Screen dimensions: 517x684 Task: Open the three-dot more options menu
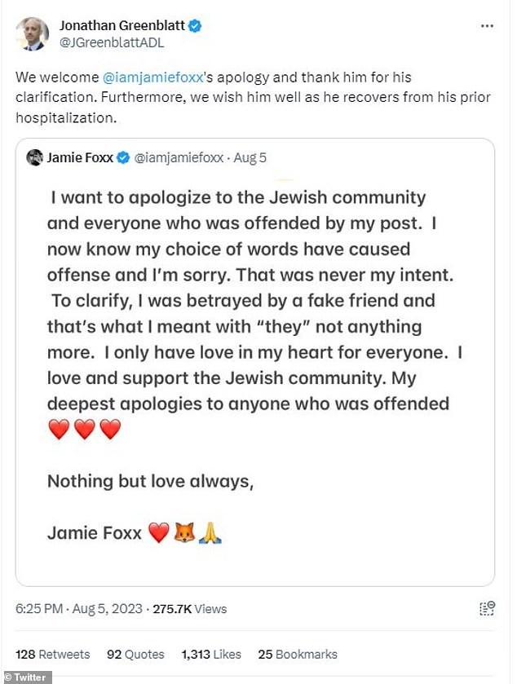tap(487, 26)
